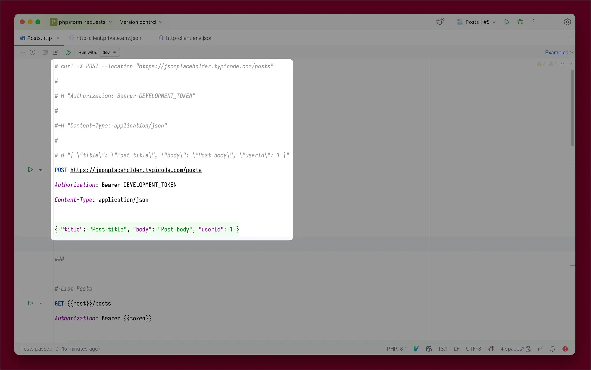The width and height of the screenshot is (591, 370).
Task: Open the requests history clock icon
Action: [33, 52]
